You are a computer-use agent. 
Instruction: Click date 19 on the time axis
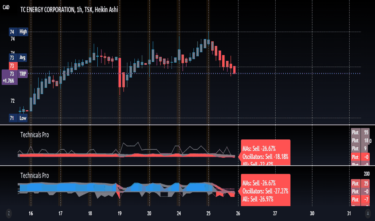120,213
